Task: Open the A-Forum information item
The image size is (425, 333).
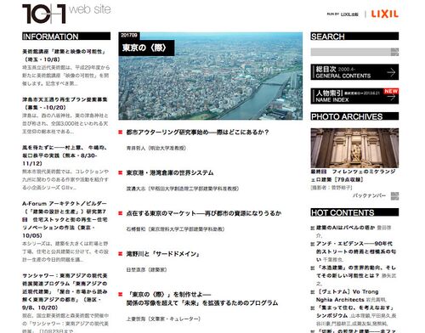Action: (x=65, y=219)
